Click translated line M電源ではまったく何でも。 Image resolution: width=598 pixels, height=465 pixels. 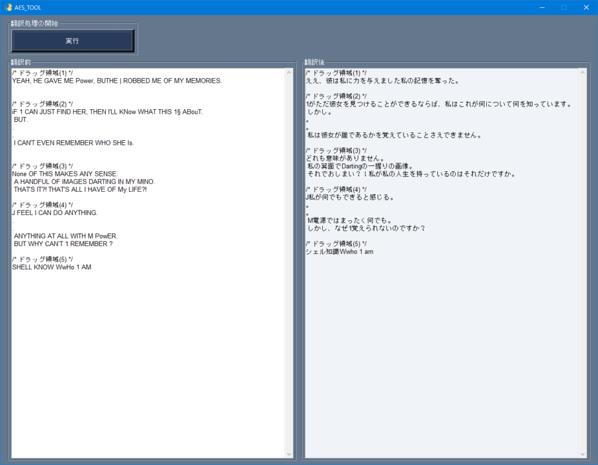(x=350, y=220)
